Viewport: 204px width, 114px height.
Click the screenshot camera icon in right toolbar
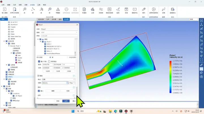click(x=201, y=77)
